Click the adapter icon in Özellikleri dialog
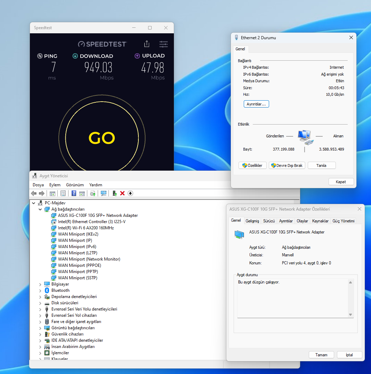This screenshot has height=374, width=371. [239, 235]
